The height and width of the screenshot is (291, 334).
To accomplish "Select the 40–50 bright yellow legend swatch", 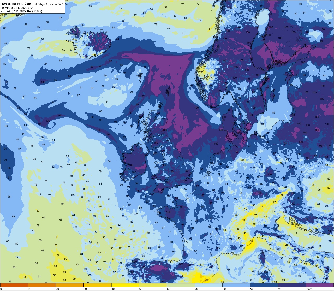I will (125, 285).
